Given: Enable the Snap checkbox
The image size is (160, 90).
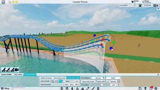Looking at the screenshot, I should click(x=64, y=81).
